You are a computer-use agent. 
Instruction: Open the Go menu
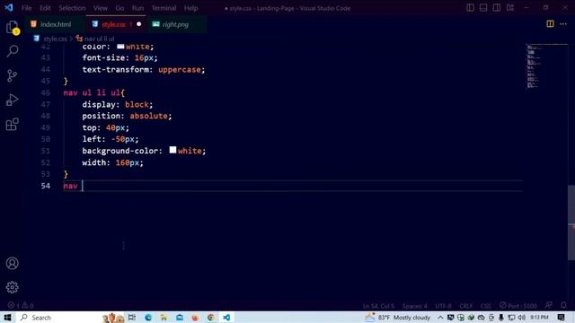point(119,8)
